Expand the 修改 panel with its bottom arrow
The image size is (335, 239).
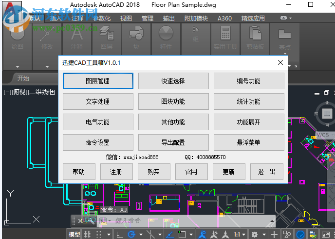[47, 66]
